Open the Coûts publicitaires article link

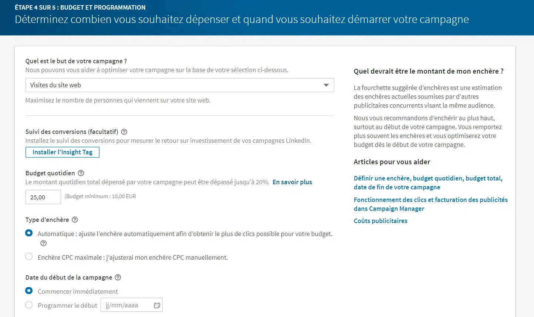click(x=381, y=221)
